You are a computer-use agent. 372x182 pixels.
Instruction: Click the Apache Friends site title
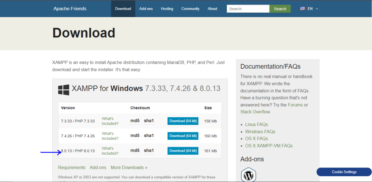tap(70, 9)
